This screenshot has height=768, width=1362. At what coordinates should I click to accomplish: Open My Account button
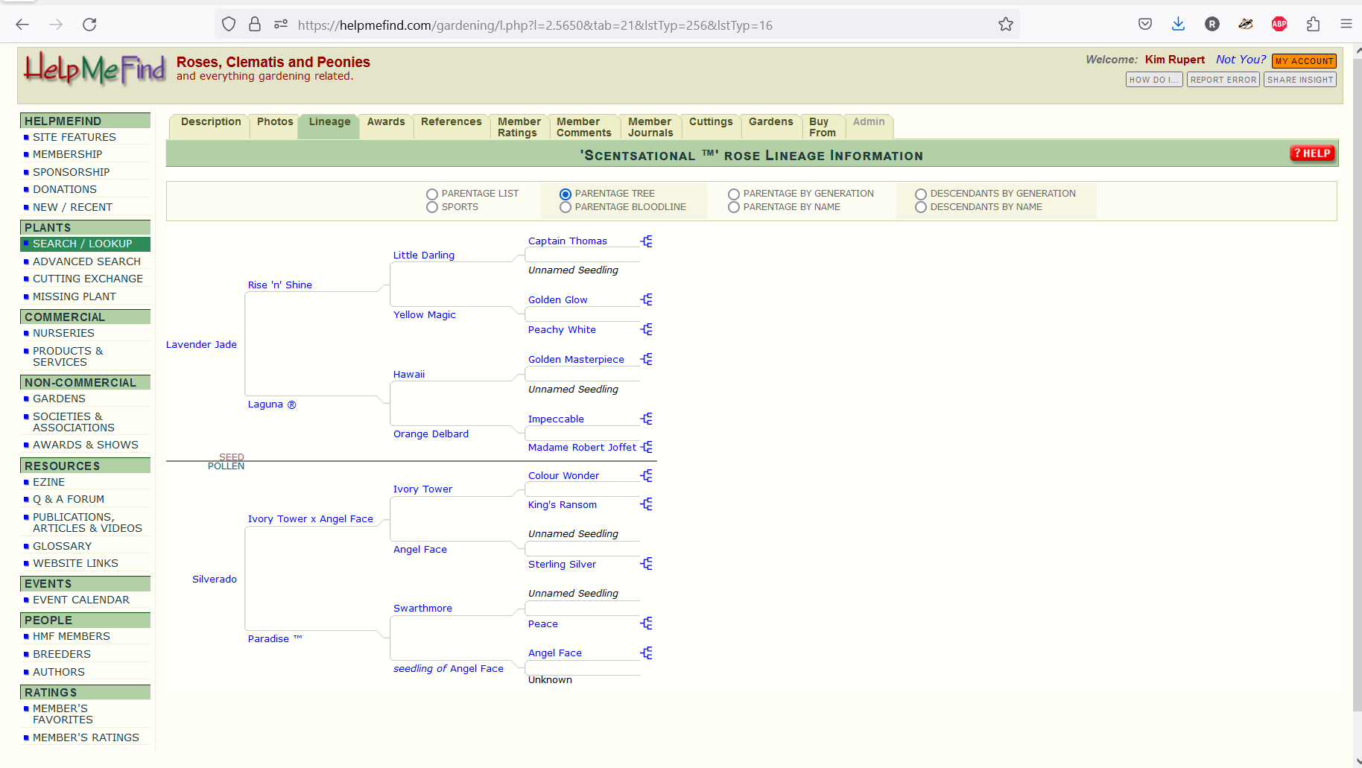(x=1304, y=61)
